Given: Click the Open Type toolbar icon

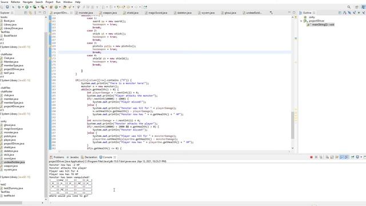Looking at the screenshot, I should pos(65,7).
